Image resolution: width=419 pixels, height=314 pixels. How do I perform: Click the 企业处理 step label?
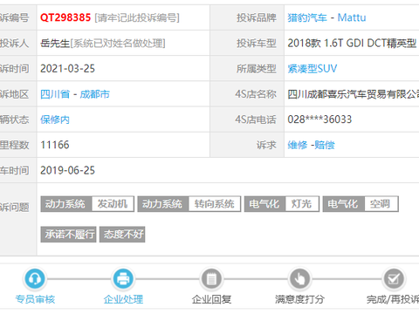tap(123, 299)
